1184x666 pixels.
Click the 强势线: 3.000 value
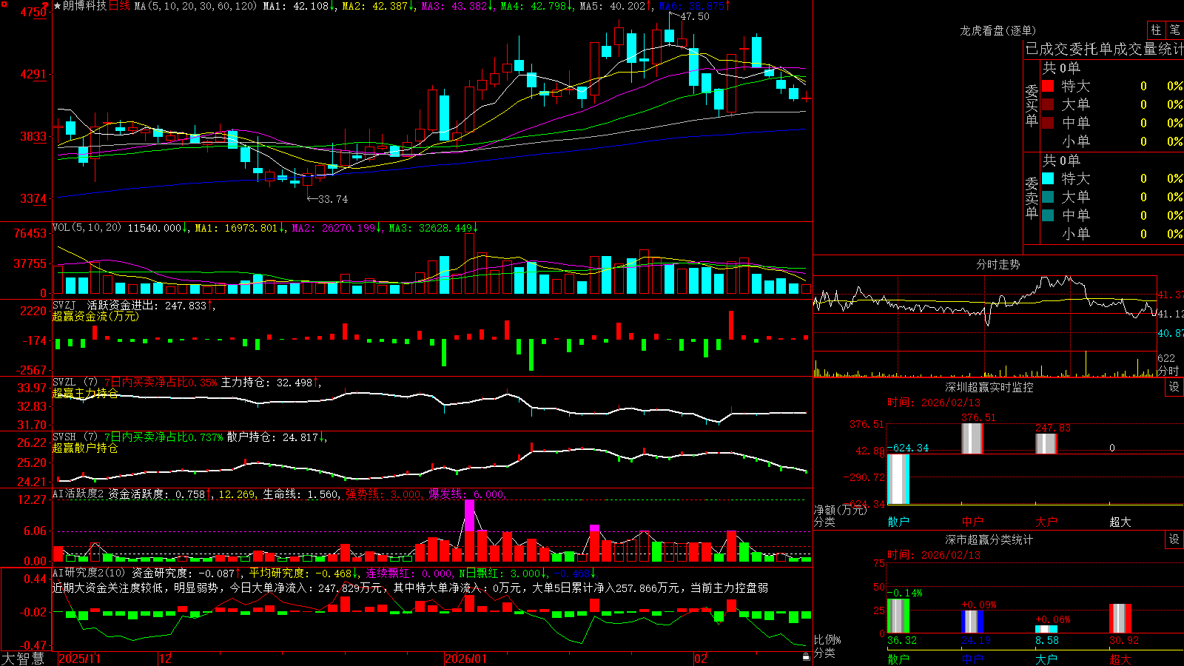(x=384, y=494)
